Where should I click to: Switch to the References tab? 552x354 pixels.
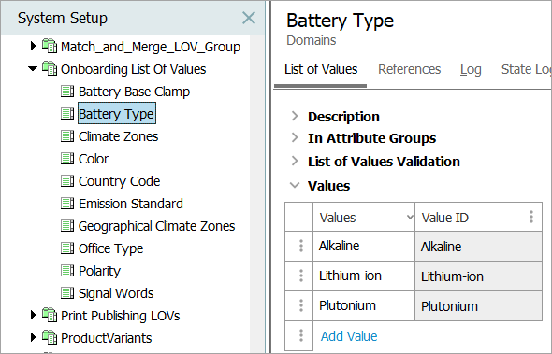coord(410,69)
